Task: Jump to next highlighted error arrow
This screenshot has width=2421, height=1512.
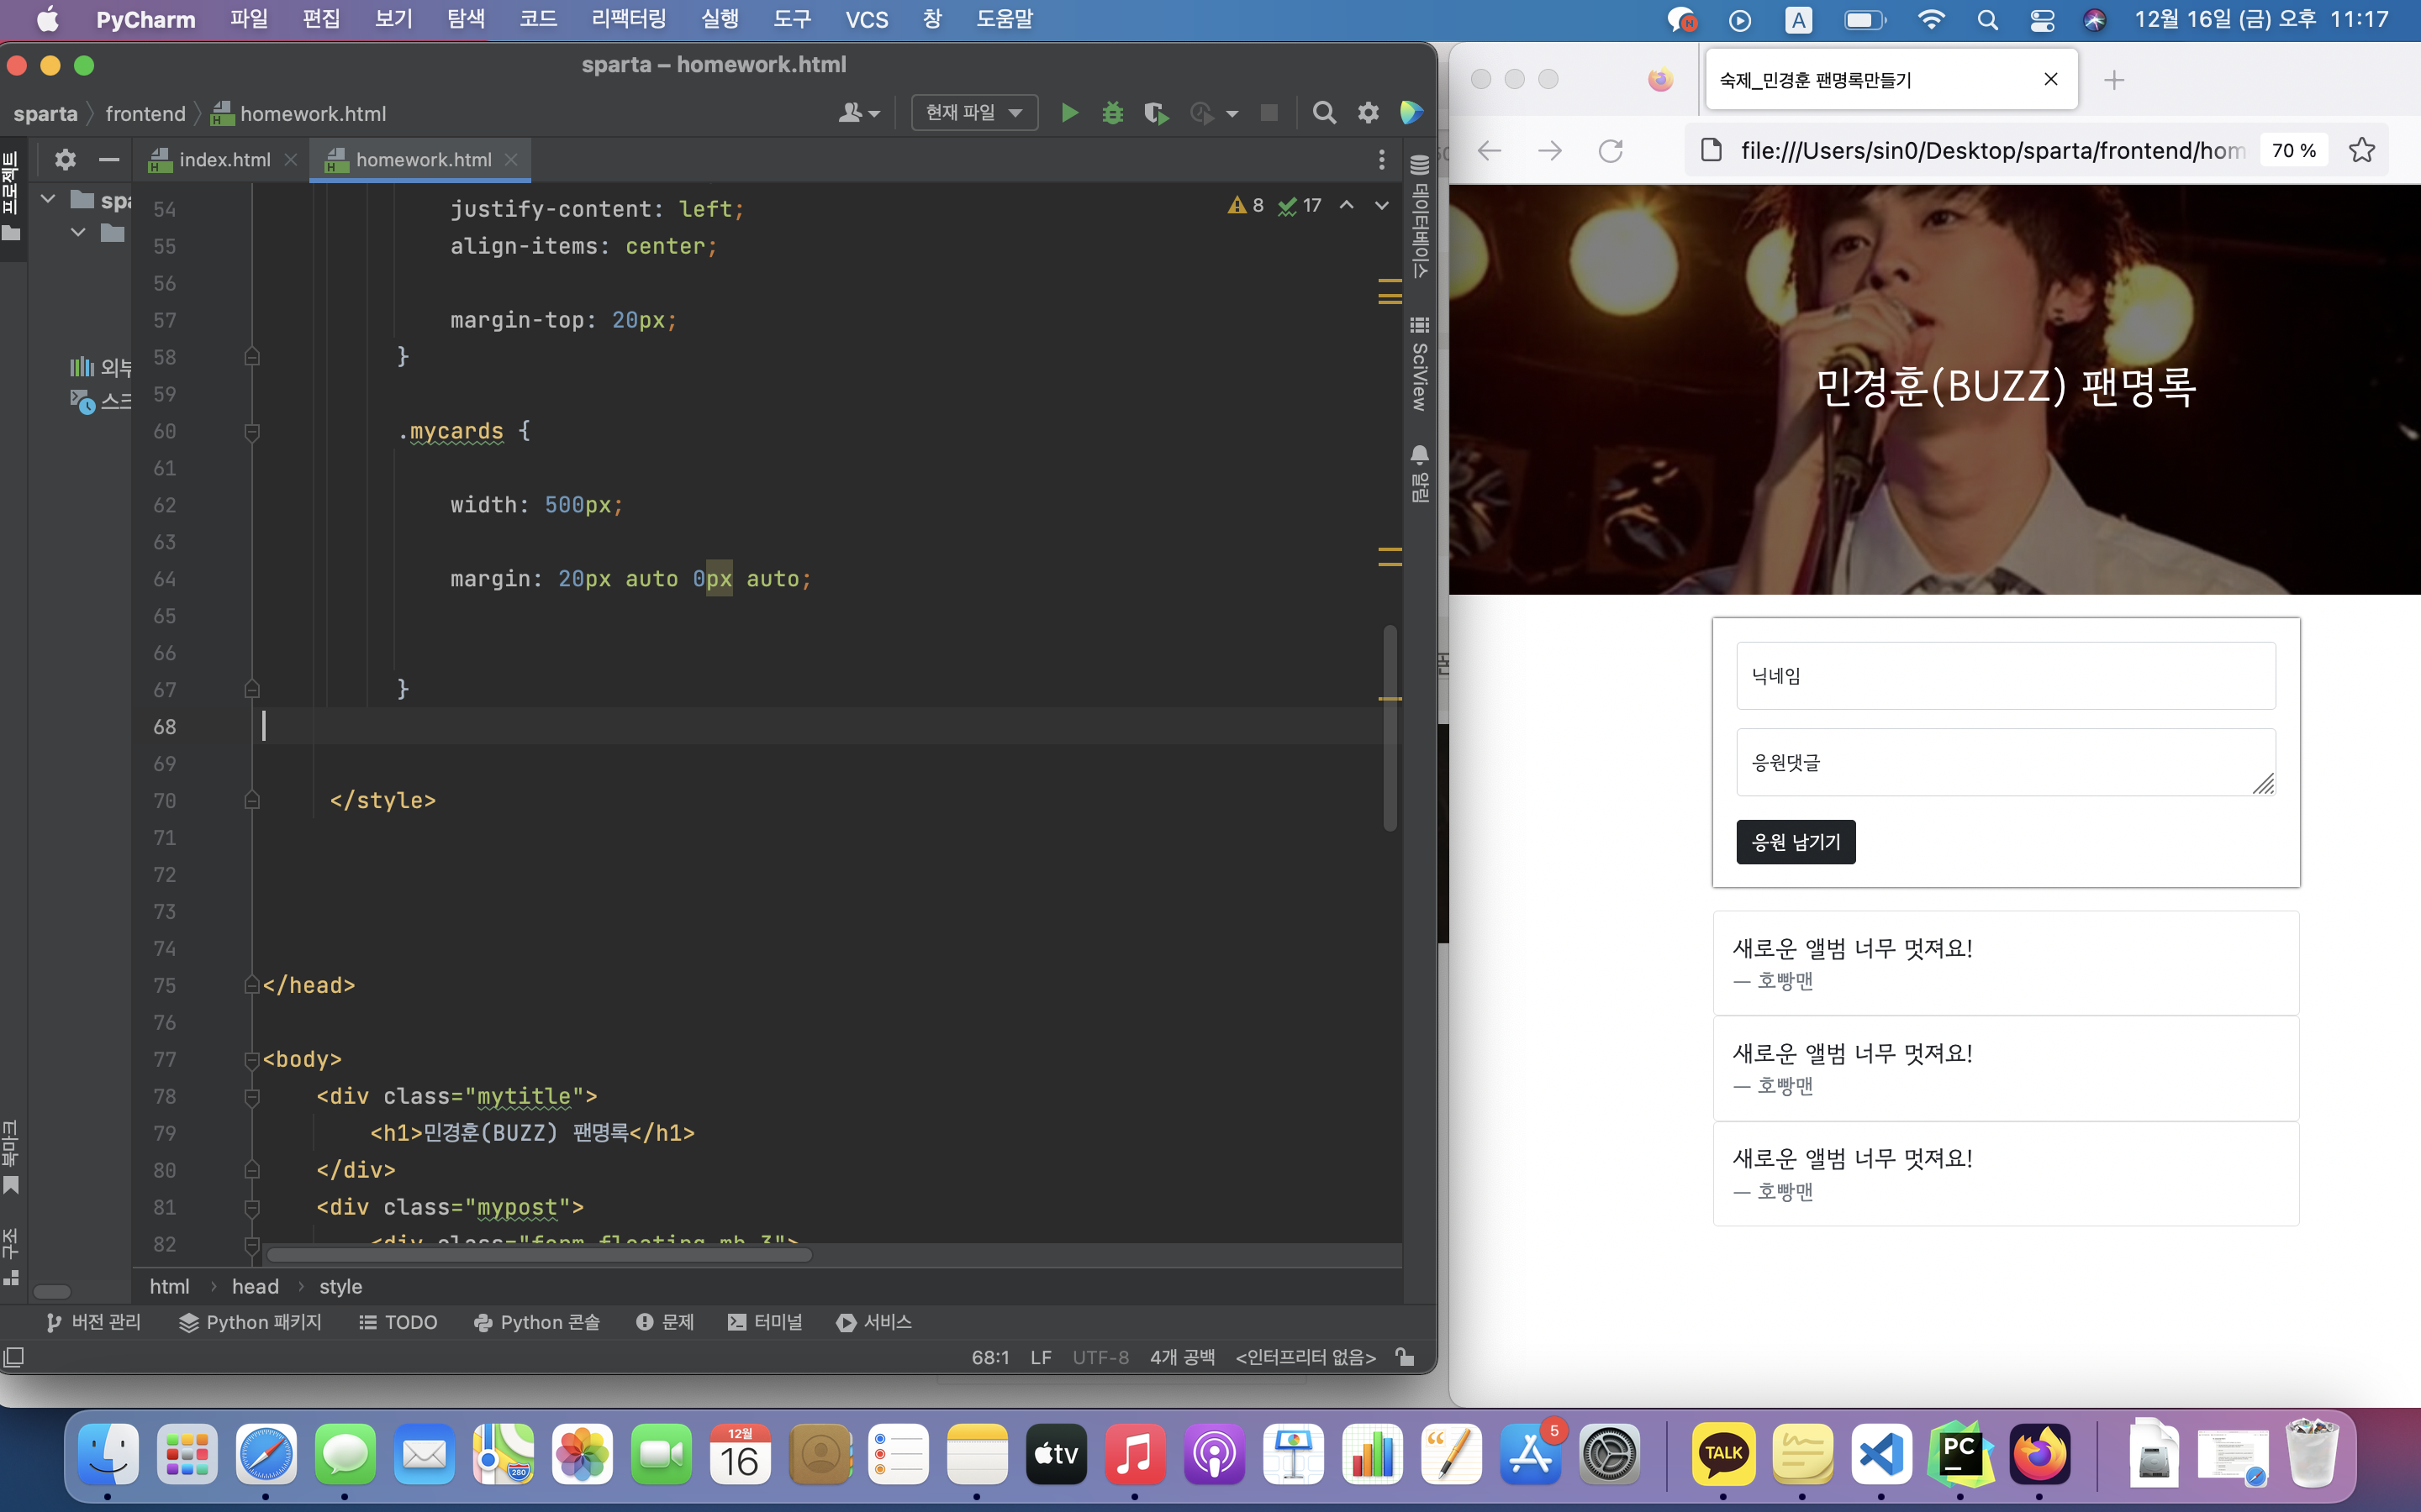Action: click(x=1382, y=205)
